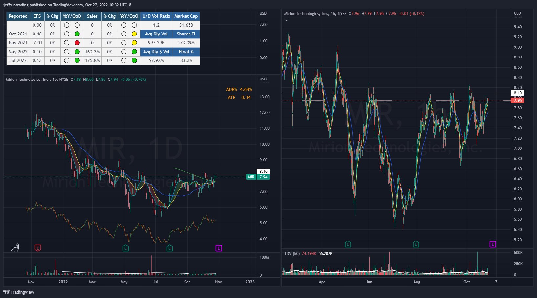This screenshot has height=298, width=537.
Task: Click the Market Cap header cell
Action: click(186, 16)
